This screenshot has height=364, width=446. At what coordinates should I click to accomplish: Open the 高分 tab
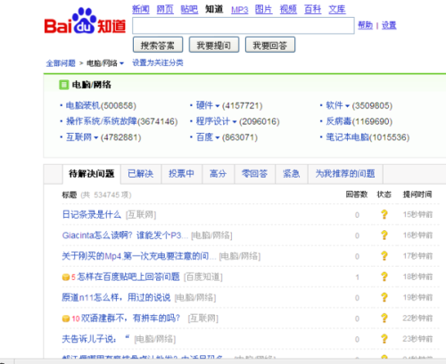pyautogui.click(x=219, y=174)
